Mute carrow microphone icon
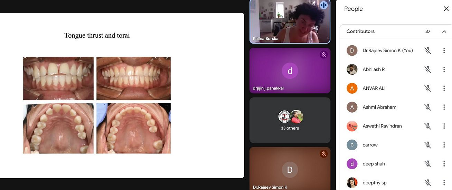This screenshot has width=452, height=190. (428, 145)
